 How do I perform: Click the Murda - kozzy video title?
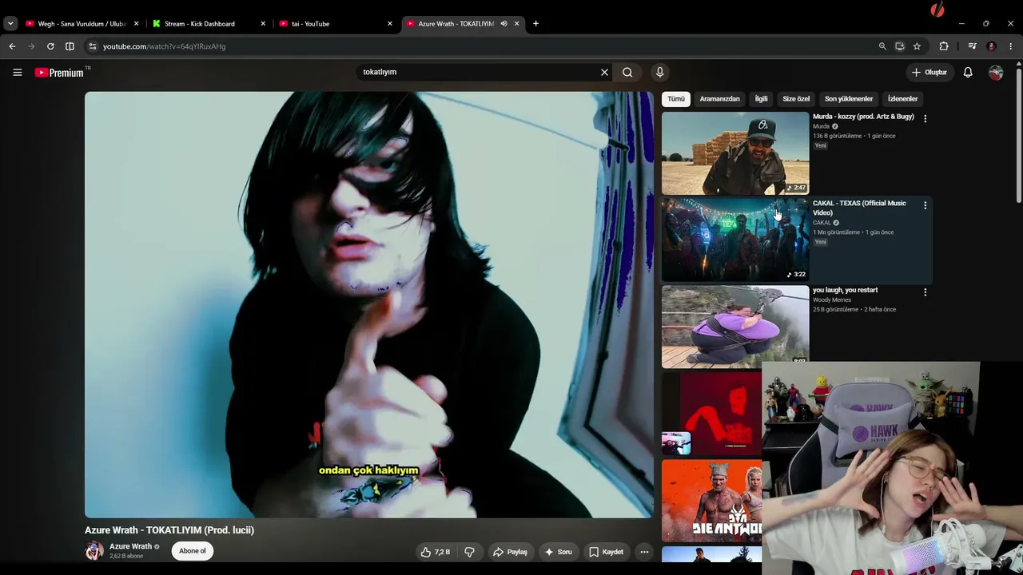(863, 117)
